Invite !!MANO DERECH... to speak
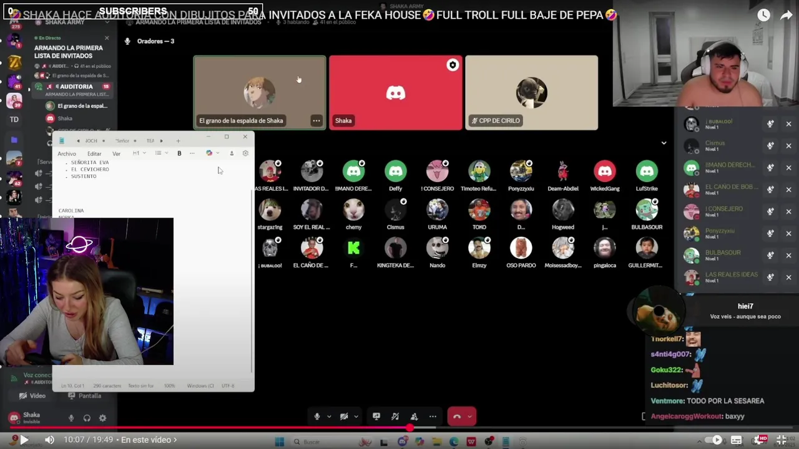This screenshot has height=449, width=799. pos(770,168)
